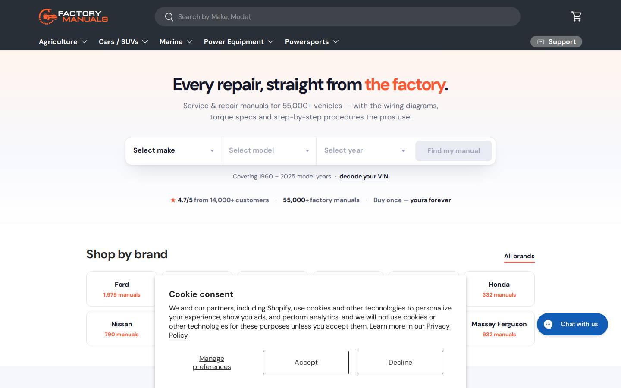The width and height of the screenshot is (621, 388).
Task: Click the envelope icon in Support button
Action: pyautogui.click(x=541, y=42)
